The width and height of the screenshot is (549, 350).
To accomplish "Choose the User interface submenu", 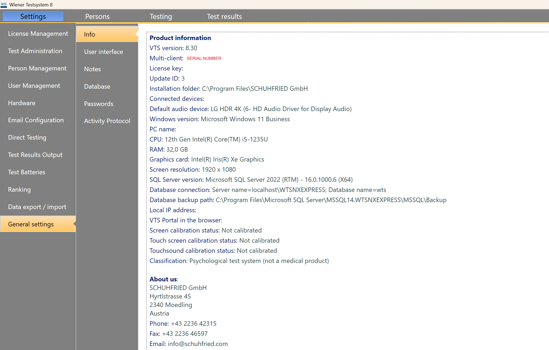I will click(x=103, y=52).
